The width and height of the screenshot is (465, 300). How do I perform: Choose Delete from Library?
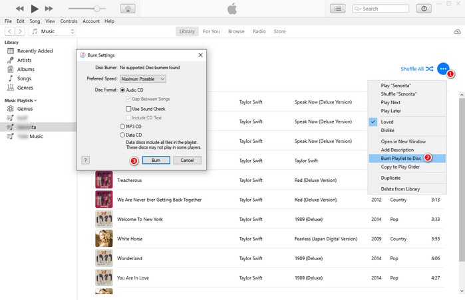pyautogui.click(x=407, y=189)
